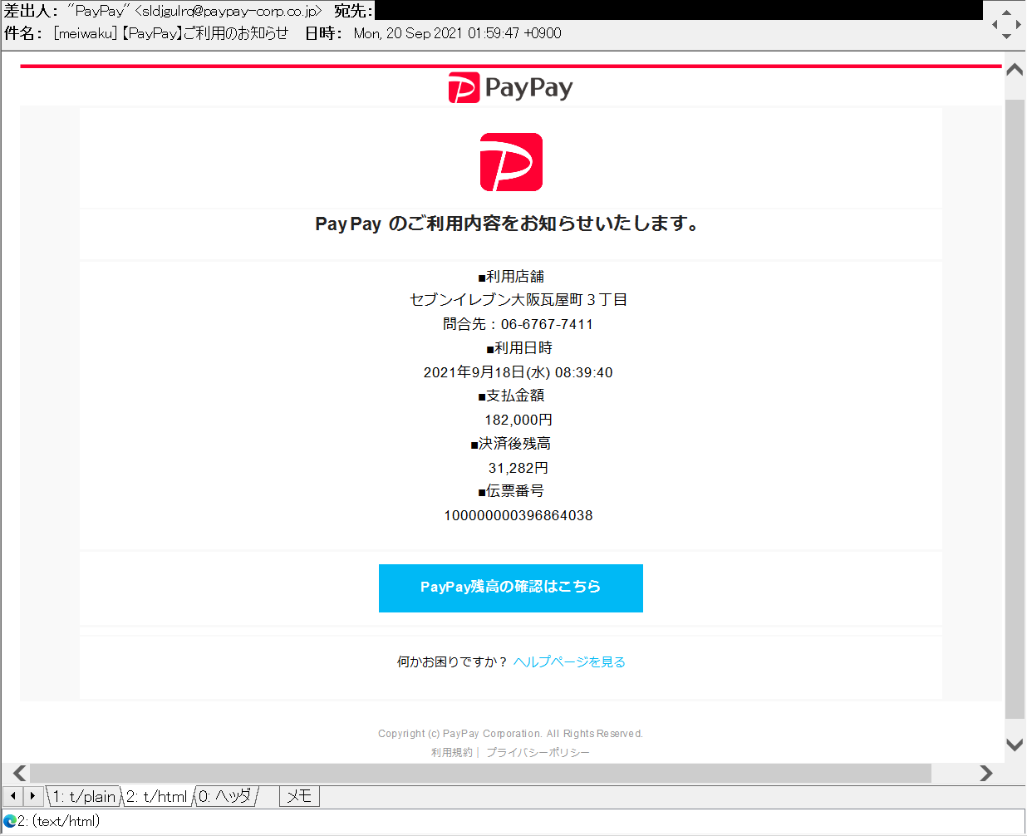This screenshot has height=836, width=1027.
Task: Click the ■利用日時 label
Action: point(518,348)
